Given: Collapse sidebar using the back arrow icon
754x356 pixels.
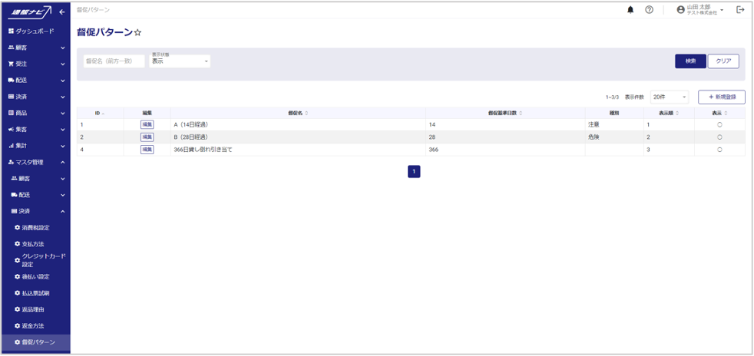Looking at the screenshot, I should coord(62,12).
